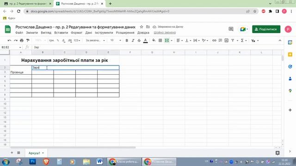Image resolution: width=296 pixels, height=166 pixels.
Task: Open the Вставити menu
Action: (x=61, y=33)
